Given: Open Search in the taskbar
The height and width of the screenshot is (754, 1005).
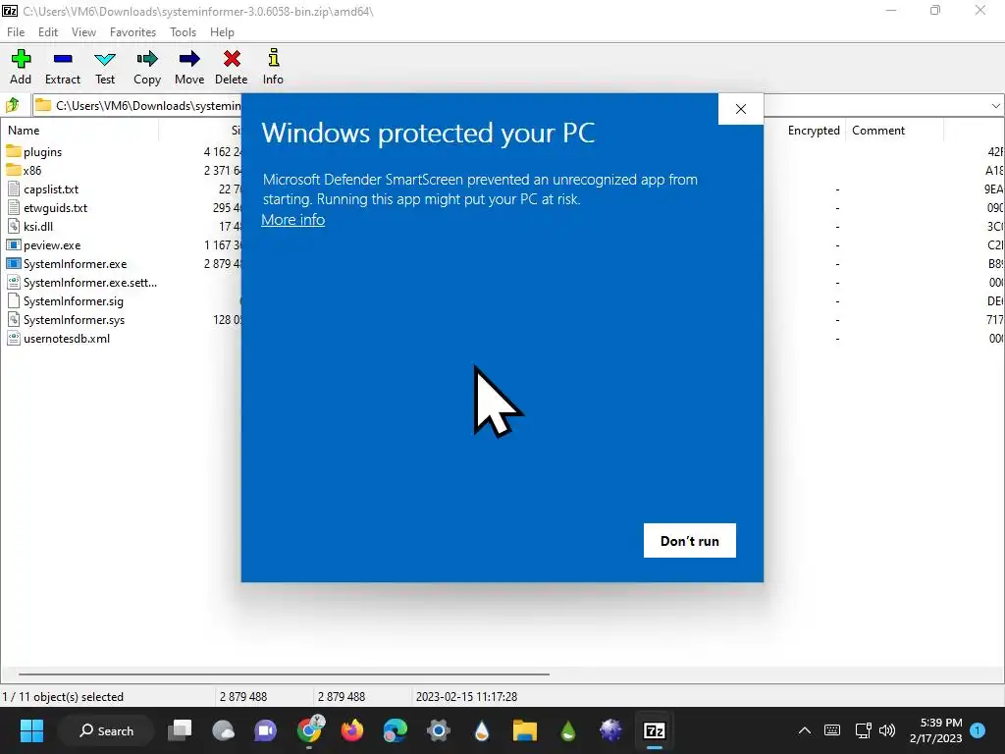Looking at the screenshot, I should coord(106,730).
